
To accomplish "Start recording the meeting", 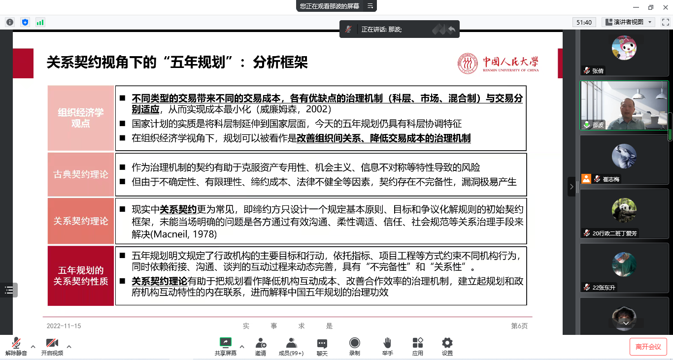I will tap(354, 346).
